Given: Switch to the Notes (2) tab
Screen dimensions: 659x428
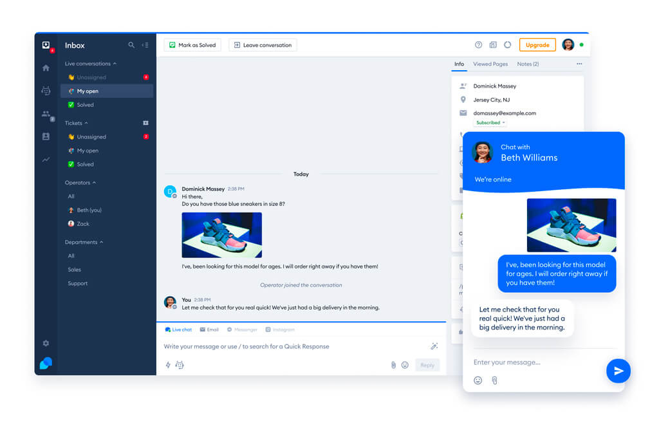Looking at the screenshot, I should click(528, 64).
